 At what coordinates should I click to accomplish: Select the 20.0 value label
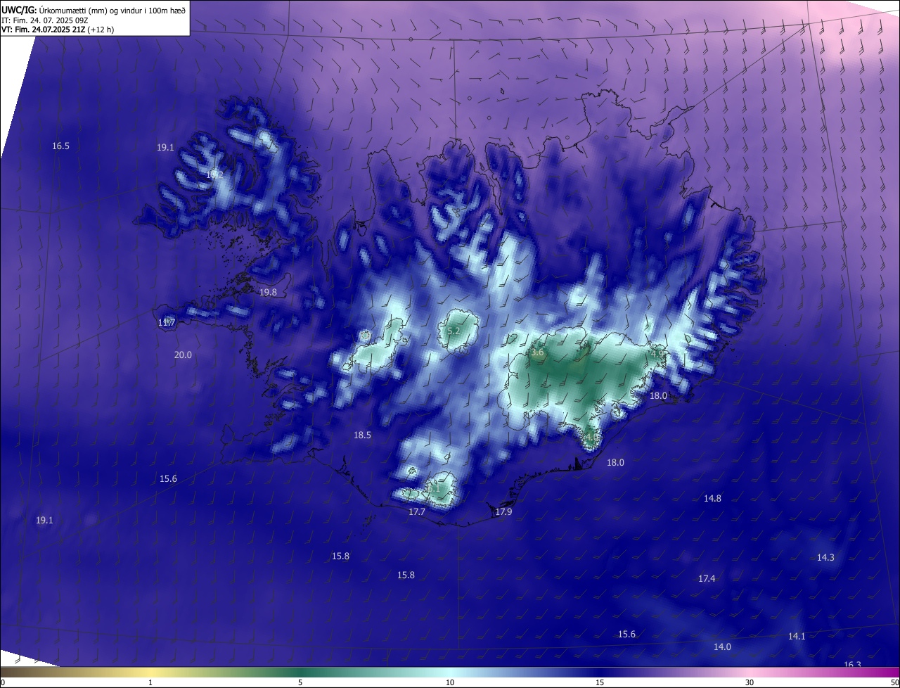[183, 355]
